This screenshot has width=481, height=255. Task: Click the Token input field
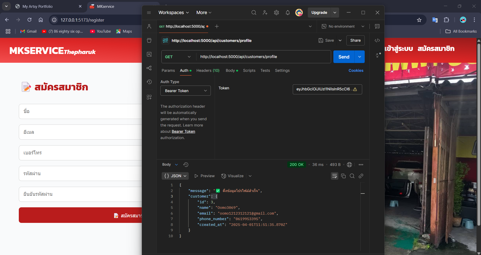coord(327,89)
